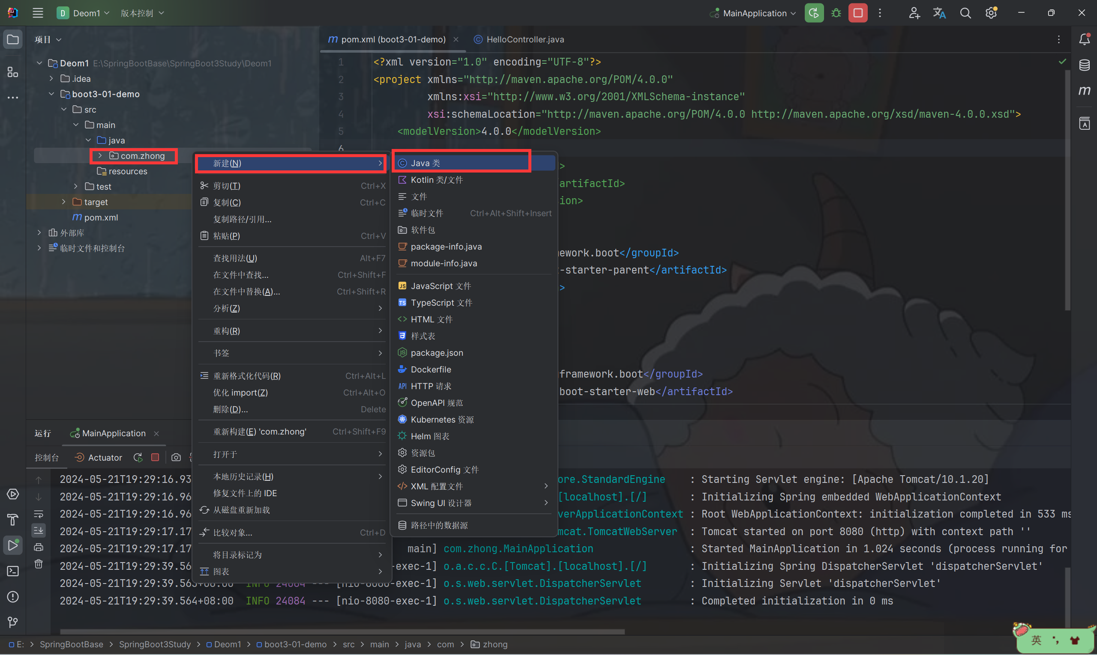
Task: Click zhong in the breadcrumb bar
Action: (x=489, y=644)
